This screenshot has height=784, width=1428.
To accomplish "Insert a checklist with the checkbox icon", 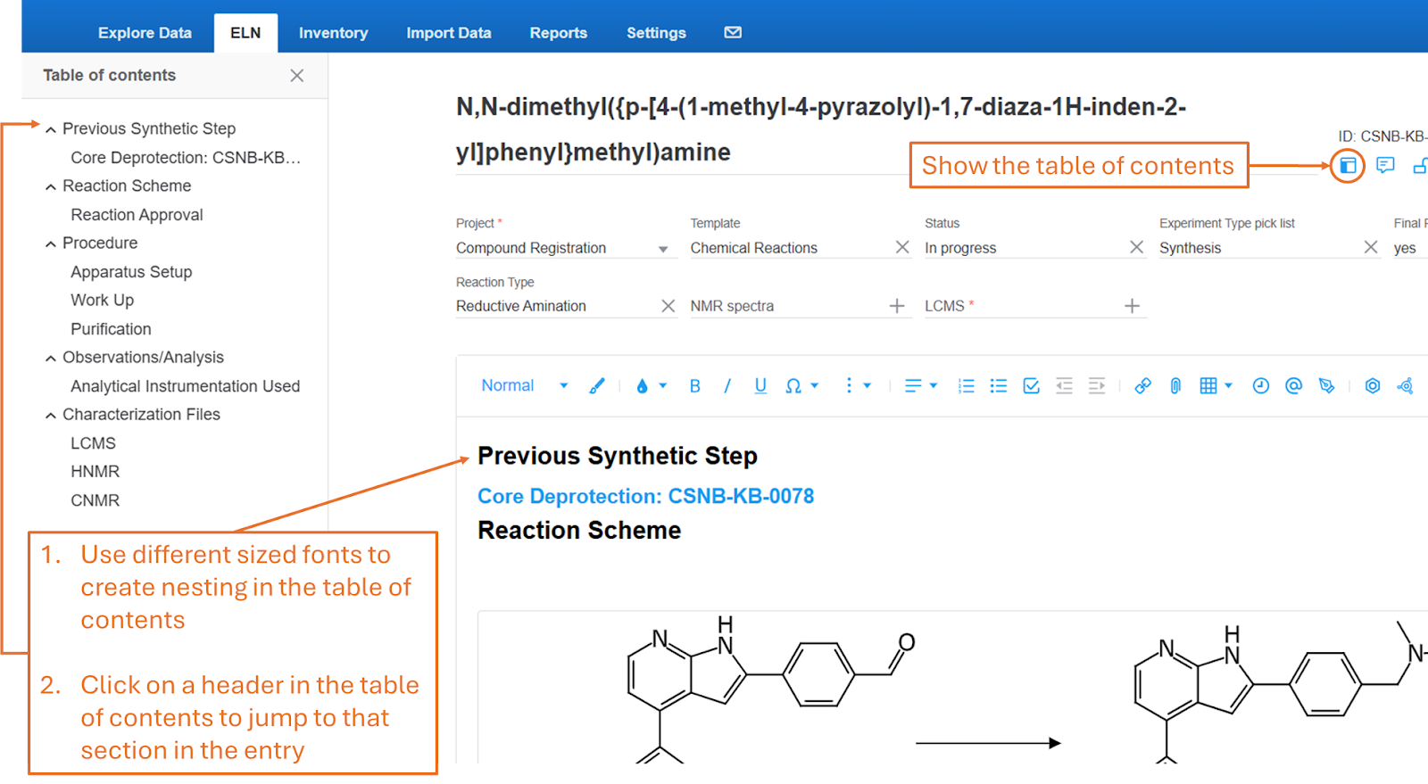I will tap(1031, 385).
